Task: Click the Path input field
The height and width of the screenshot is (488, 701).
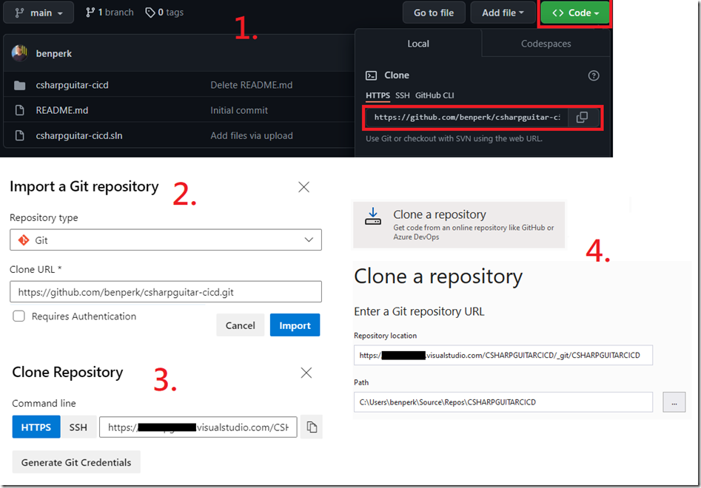Action: [x=503, y=402]
